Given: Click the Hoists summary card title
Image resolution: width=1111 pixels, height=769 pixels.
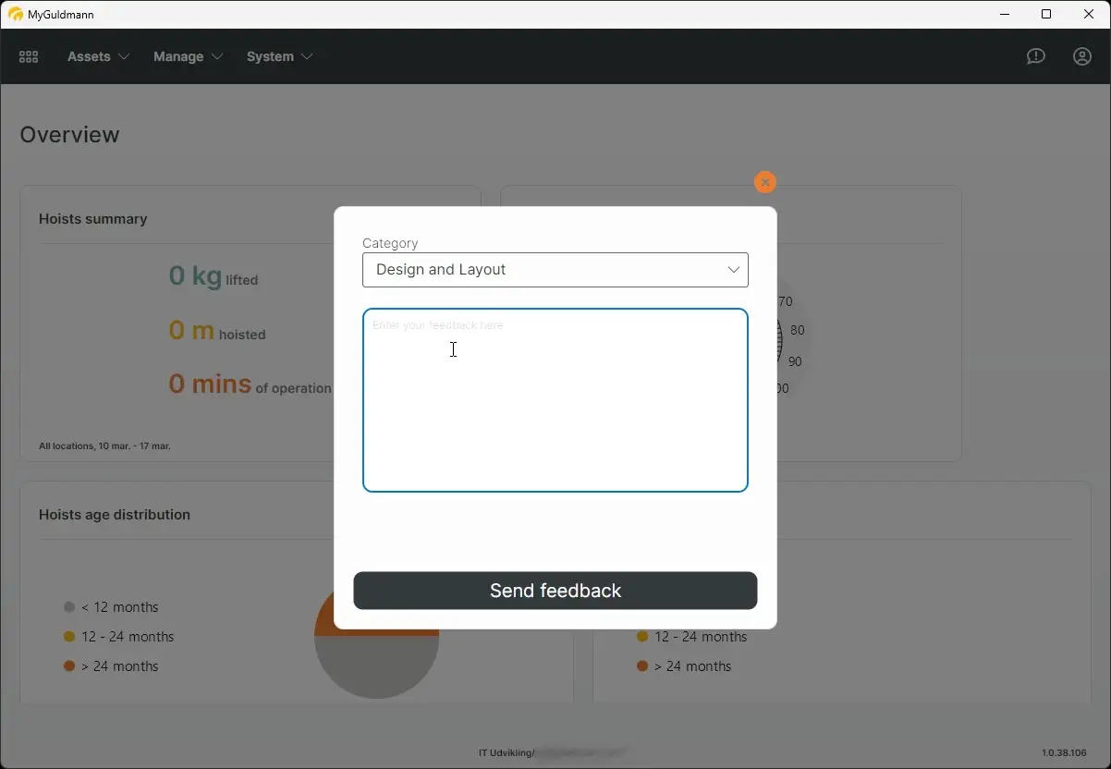Looking at the screenshot, I should click(92, 219).
